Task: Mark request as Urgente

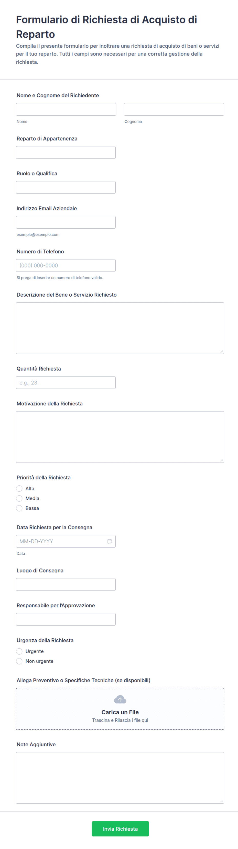Action: point(19,651)
